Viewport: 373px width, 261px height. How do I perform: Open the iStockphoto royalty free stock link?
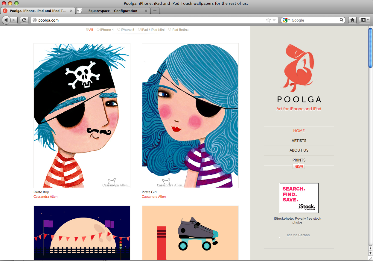[x=297, y=221]
